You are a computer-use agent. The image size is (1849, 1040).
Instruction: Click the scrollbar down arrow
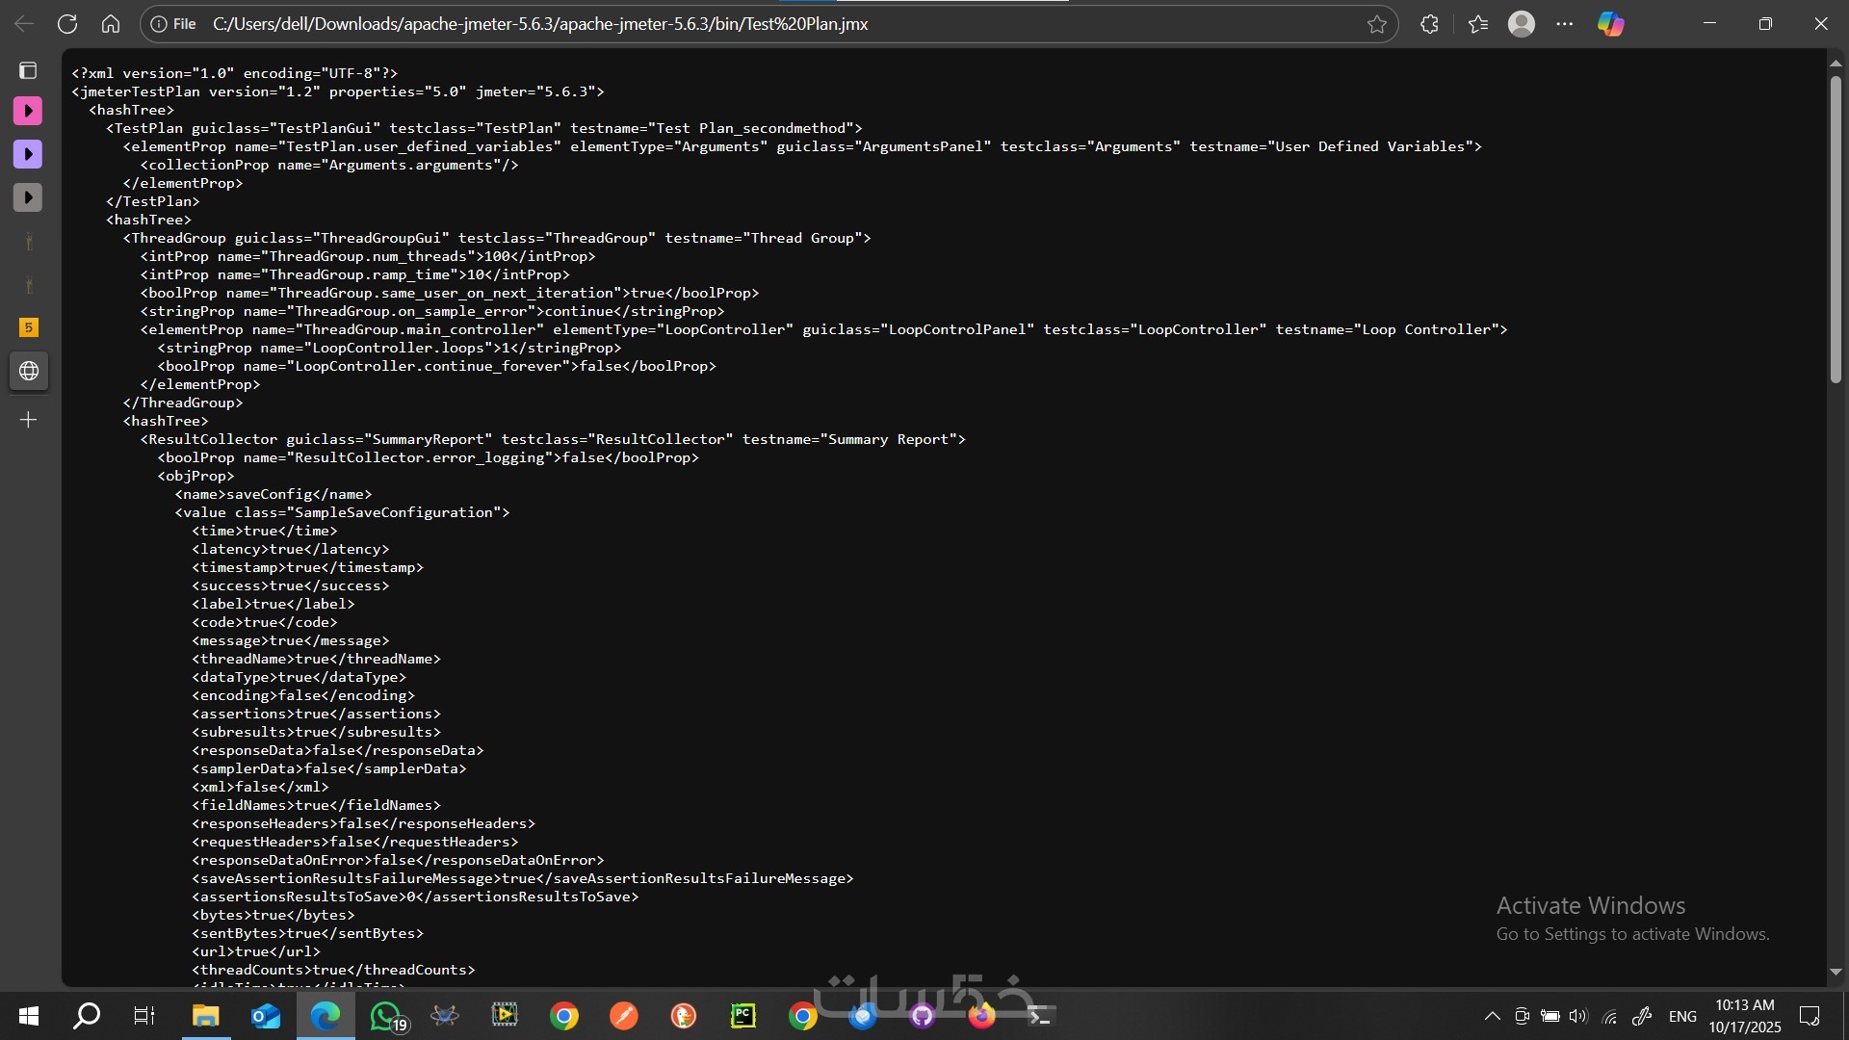(x=1836, y=973)
